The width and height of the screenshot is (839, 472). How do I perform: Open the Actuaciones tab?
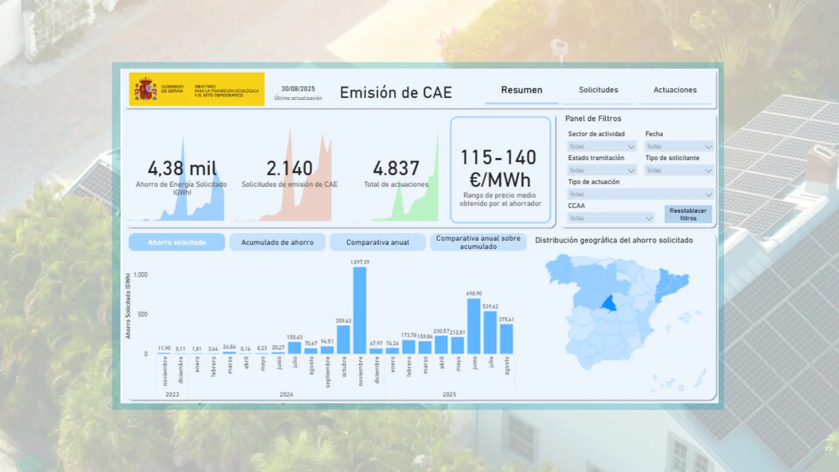tap(675, 90)
